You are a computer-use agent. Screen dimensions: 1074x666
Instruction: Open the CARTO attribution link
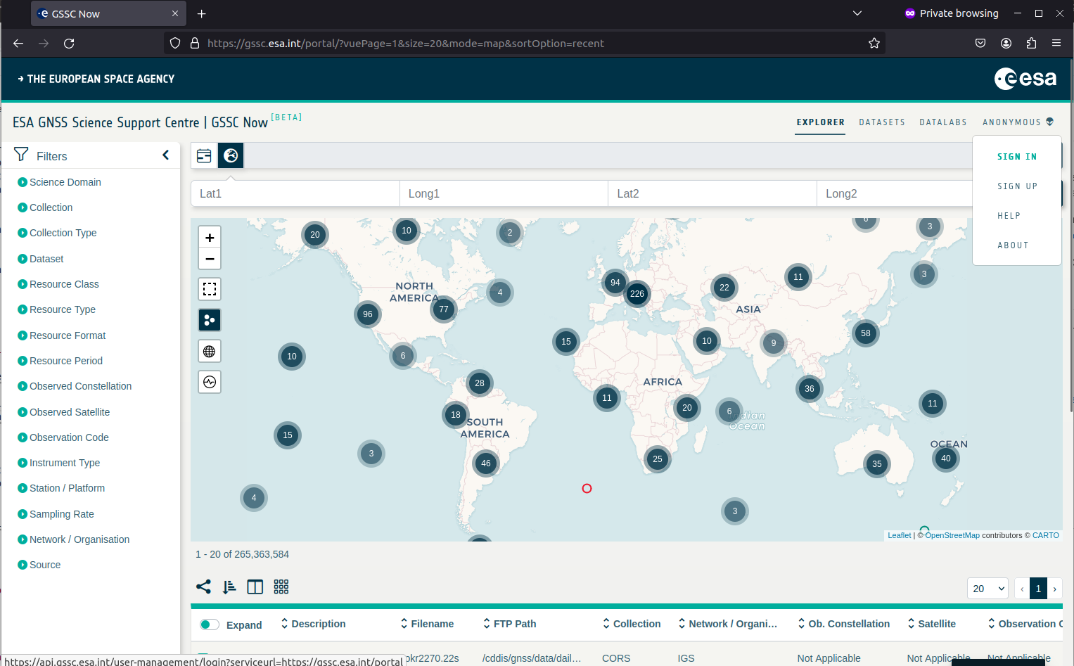click(1046, 535)
